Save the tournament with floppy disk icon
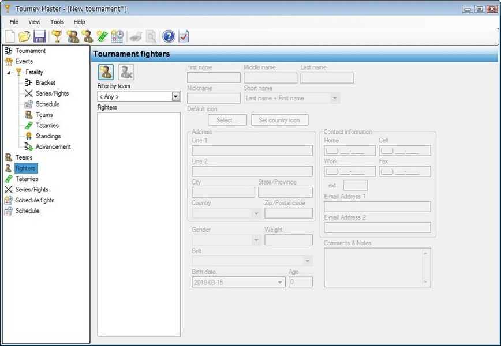Image resolution: width=501 pixels, height=346 pixels. point(40,36)
